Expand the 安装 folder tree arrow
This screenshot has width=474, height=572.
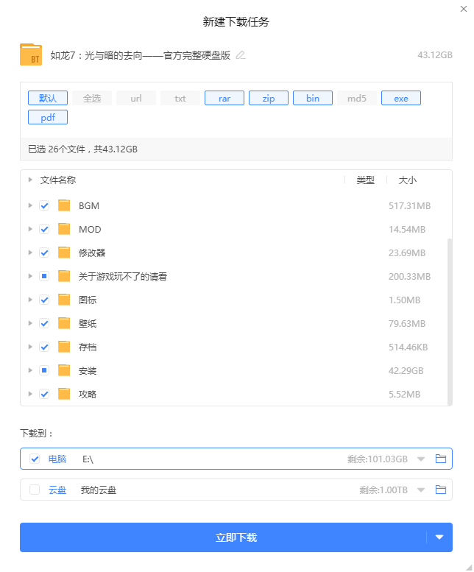pyautogui.click(x=30, y=370)
